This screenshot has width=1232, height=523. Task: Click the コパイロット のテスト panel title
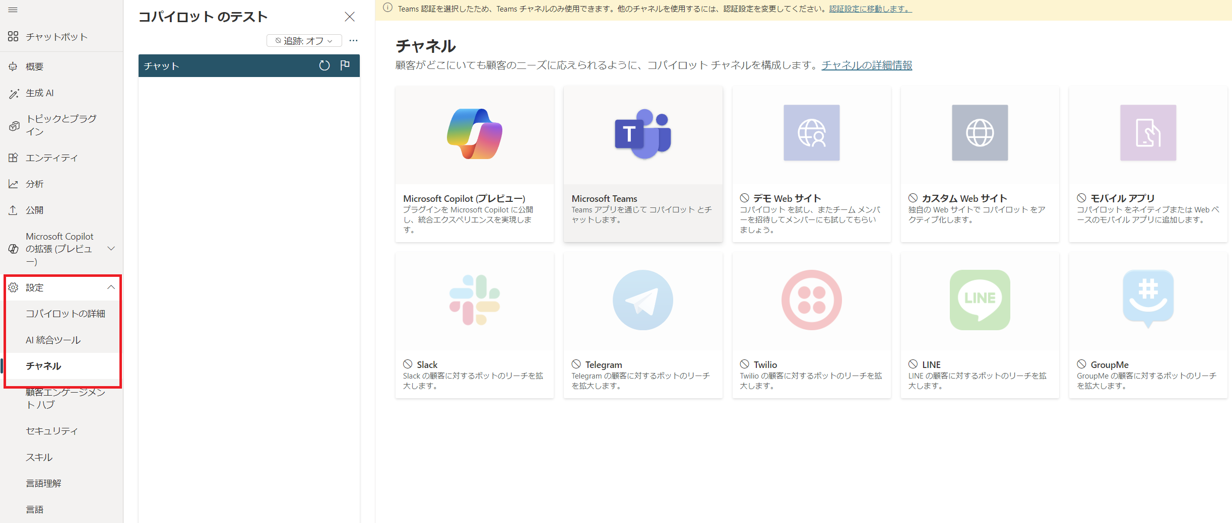(203, 17)
